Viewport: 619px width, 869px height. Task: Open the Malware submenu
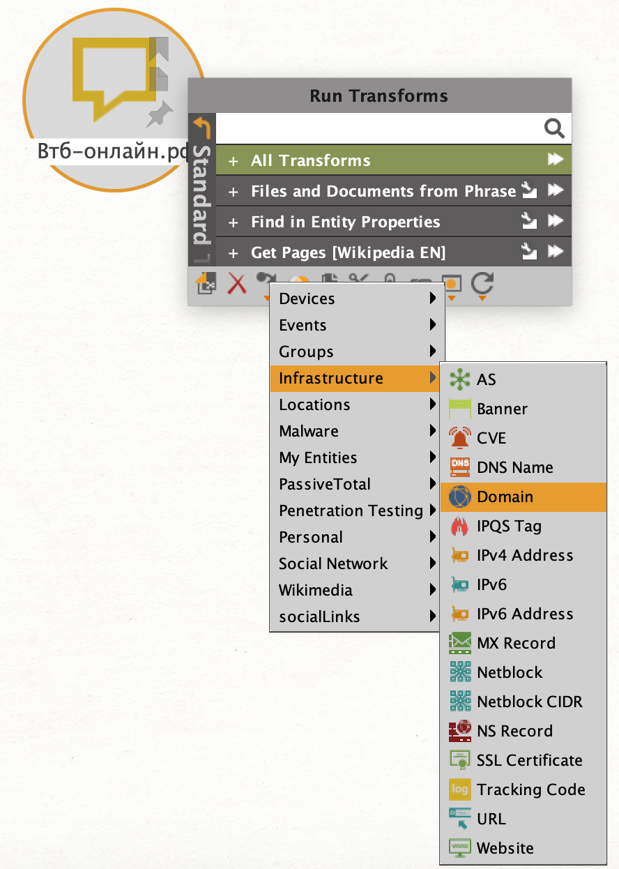(x=356, y=431)
